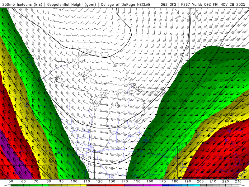Click the cyan swatch ending at 200
This screenshot has width=249, height=187.
point(197,185)
